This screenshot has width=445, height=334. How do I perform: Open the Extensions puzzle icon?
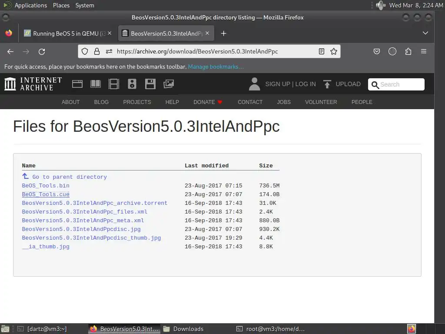coord(408,51)
